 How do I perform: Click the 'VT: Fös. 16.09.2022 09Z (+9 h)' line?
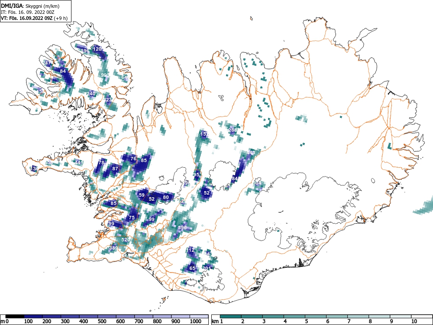click(x=34, y=18)
